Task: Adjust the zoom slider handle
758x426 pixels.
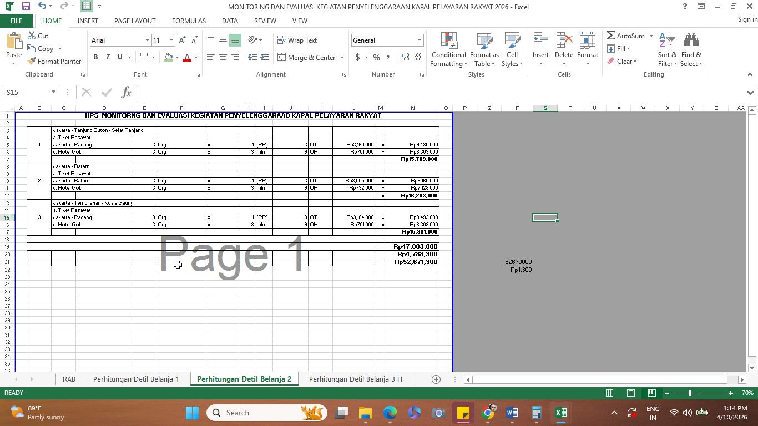Action: pyautogui.click(x=690, y=393)
